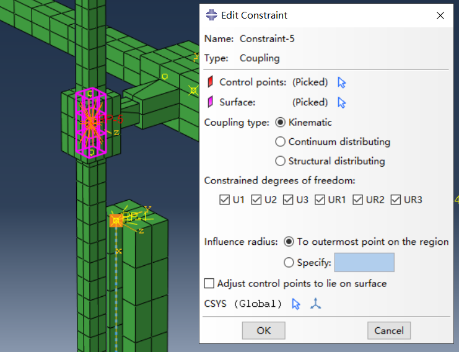Click the Edit Constraint dialog title icon
Screen dimensions: 459x352
coord(211,15)
